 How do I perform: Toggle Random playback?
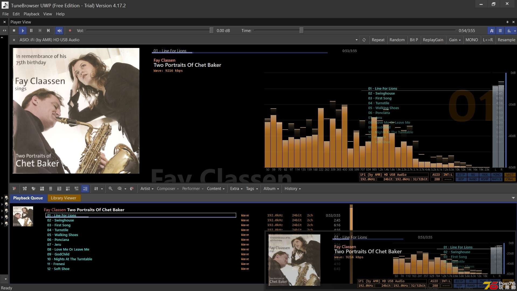397,40
